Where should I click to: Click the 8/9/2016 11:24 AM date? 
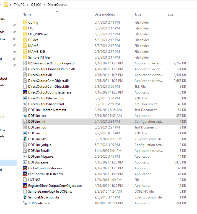(x=108, y=192)
